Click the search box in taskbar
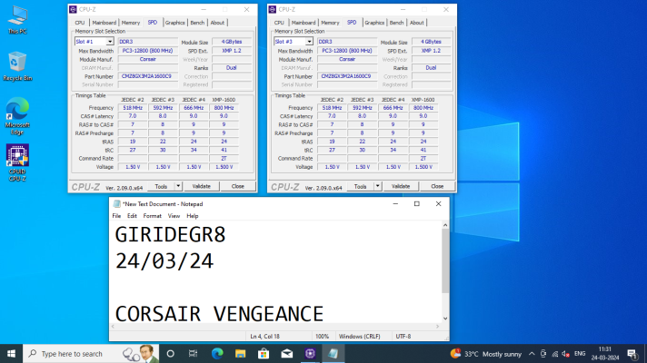Viewport: 647px width, 363px height. point(91,354)
